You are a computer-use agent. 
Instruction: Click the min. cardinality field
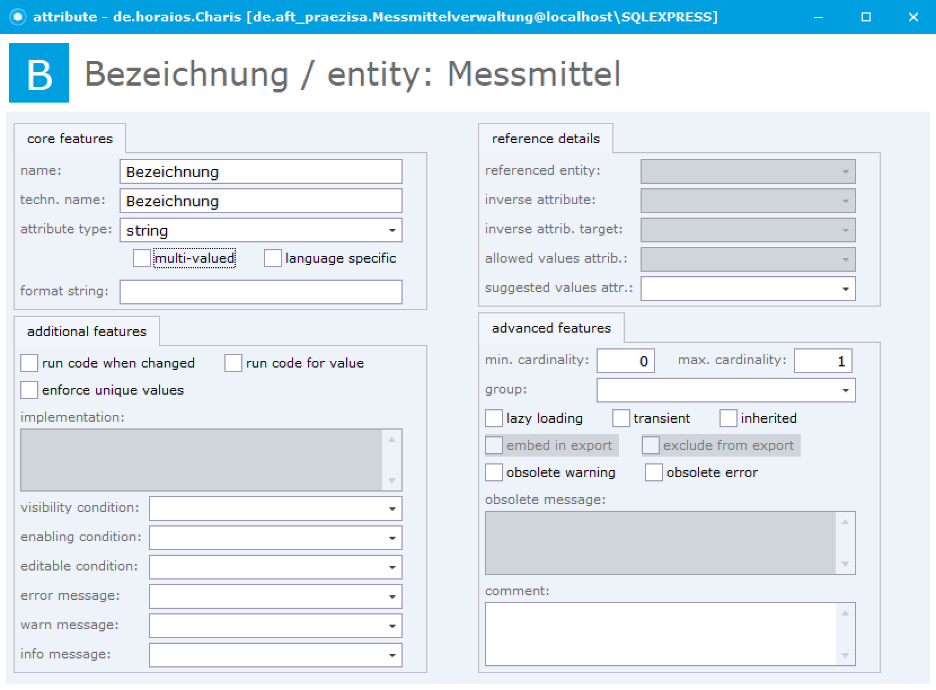[626, 361]
